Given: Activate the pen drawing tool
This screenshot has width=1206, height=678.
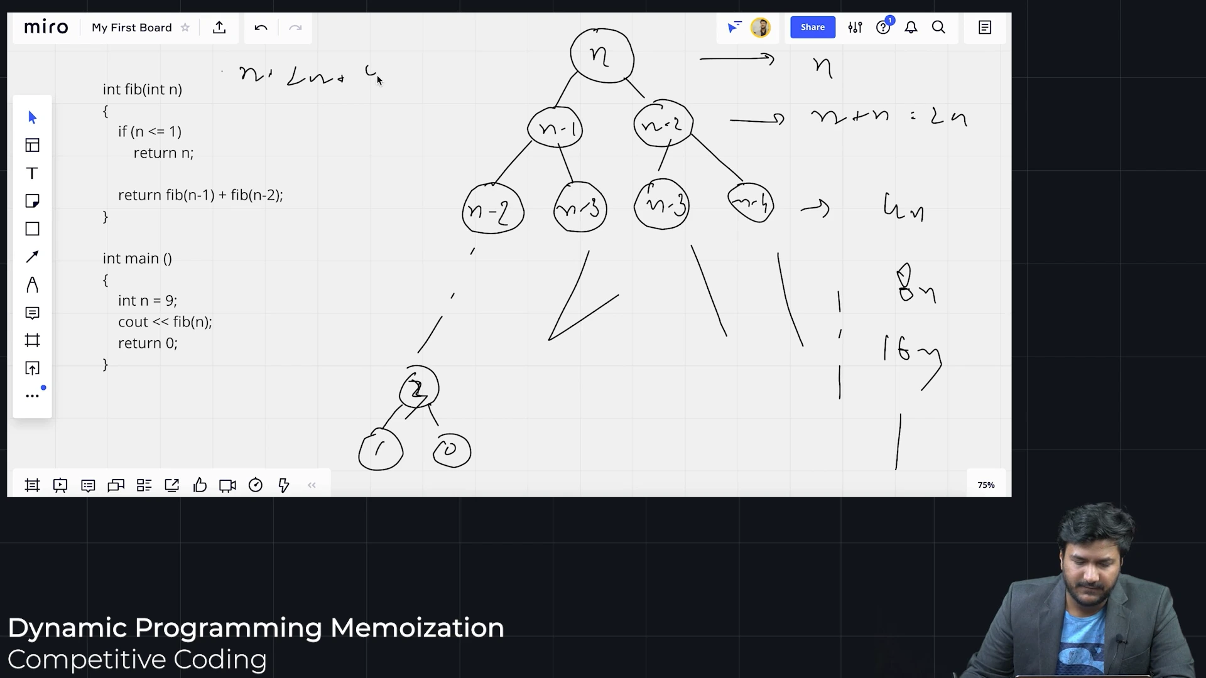Looking at the screenshot, I should pyautogui.click(x=33, y=285).
